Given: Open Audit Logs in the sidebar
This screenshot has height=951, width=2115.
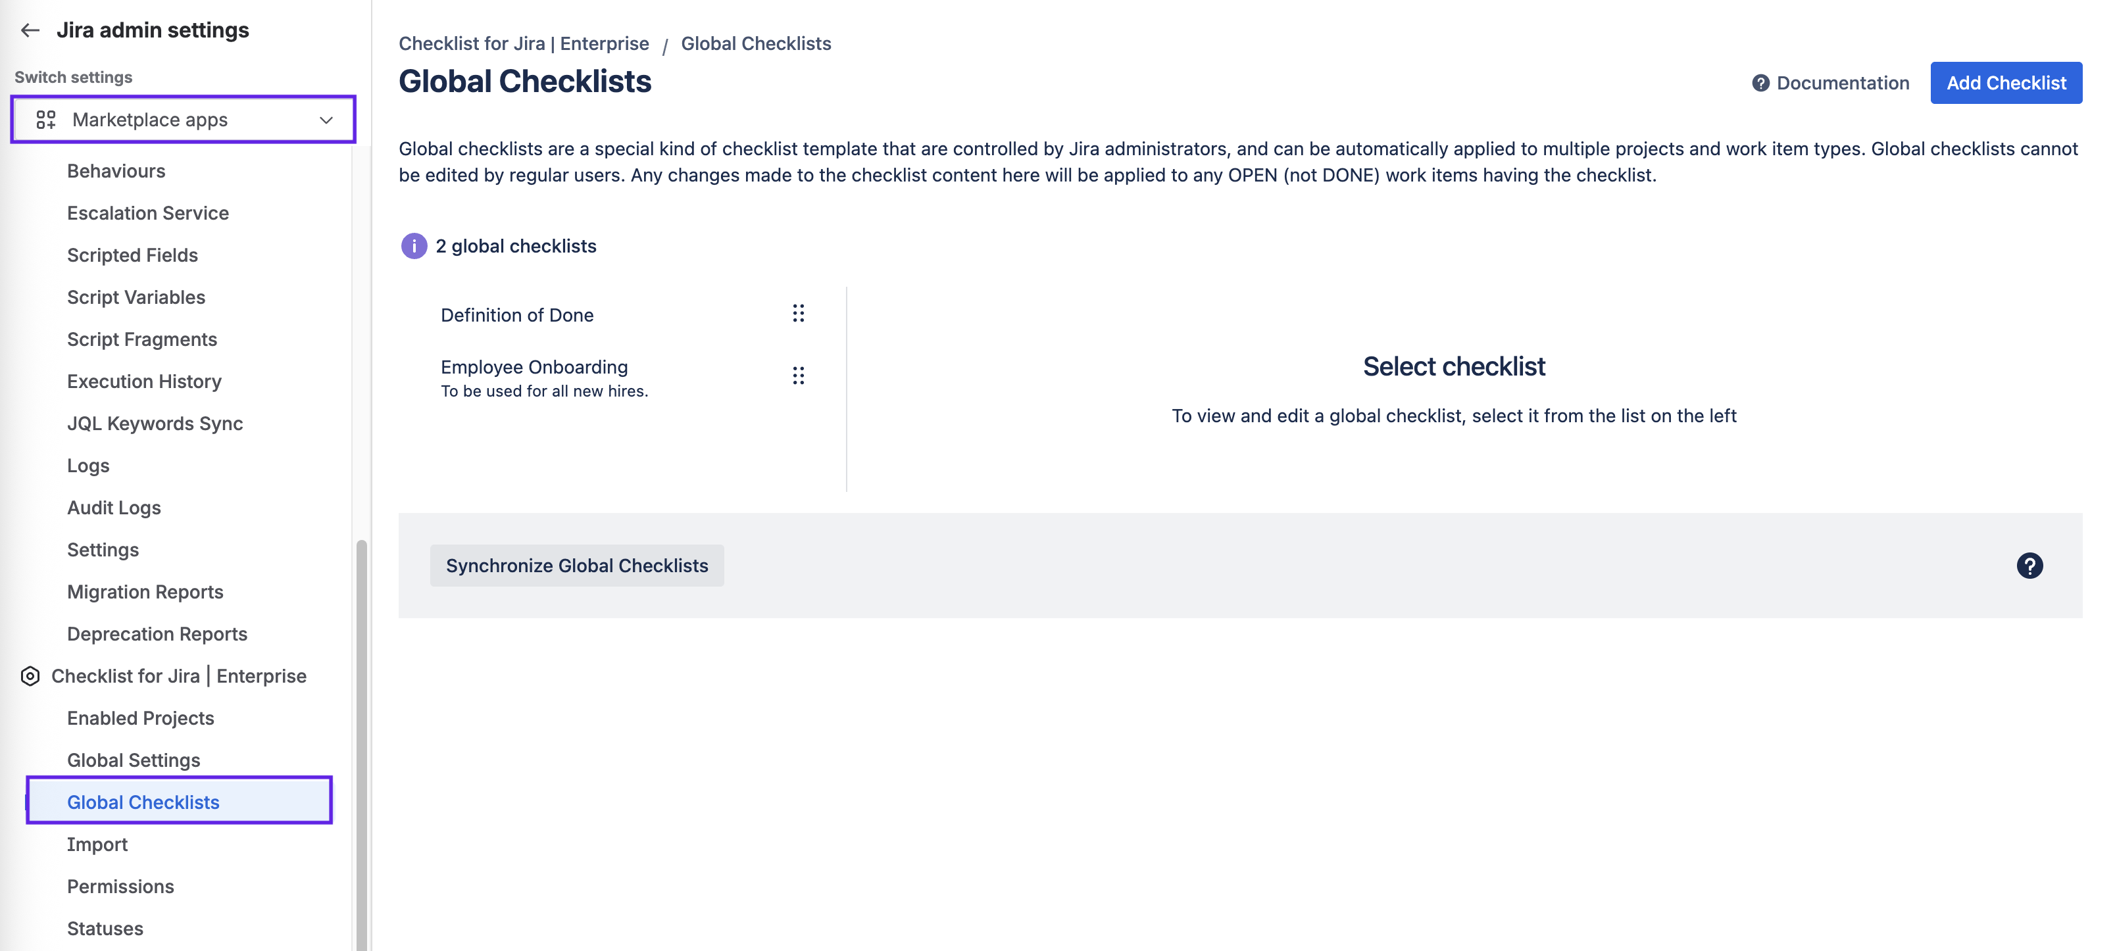Looking at the screenshot, I should (114, 508).
